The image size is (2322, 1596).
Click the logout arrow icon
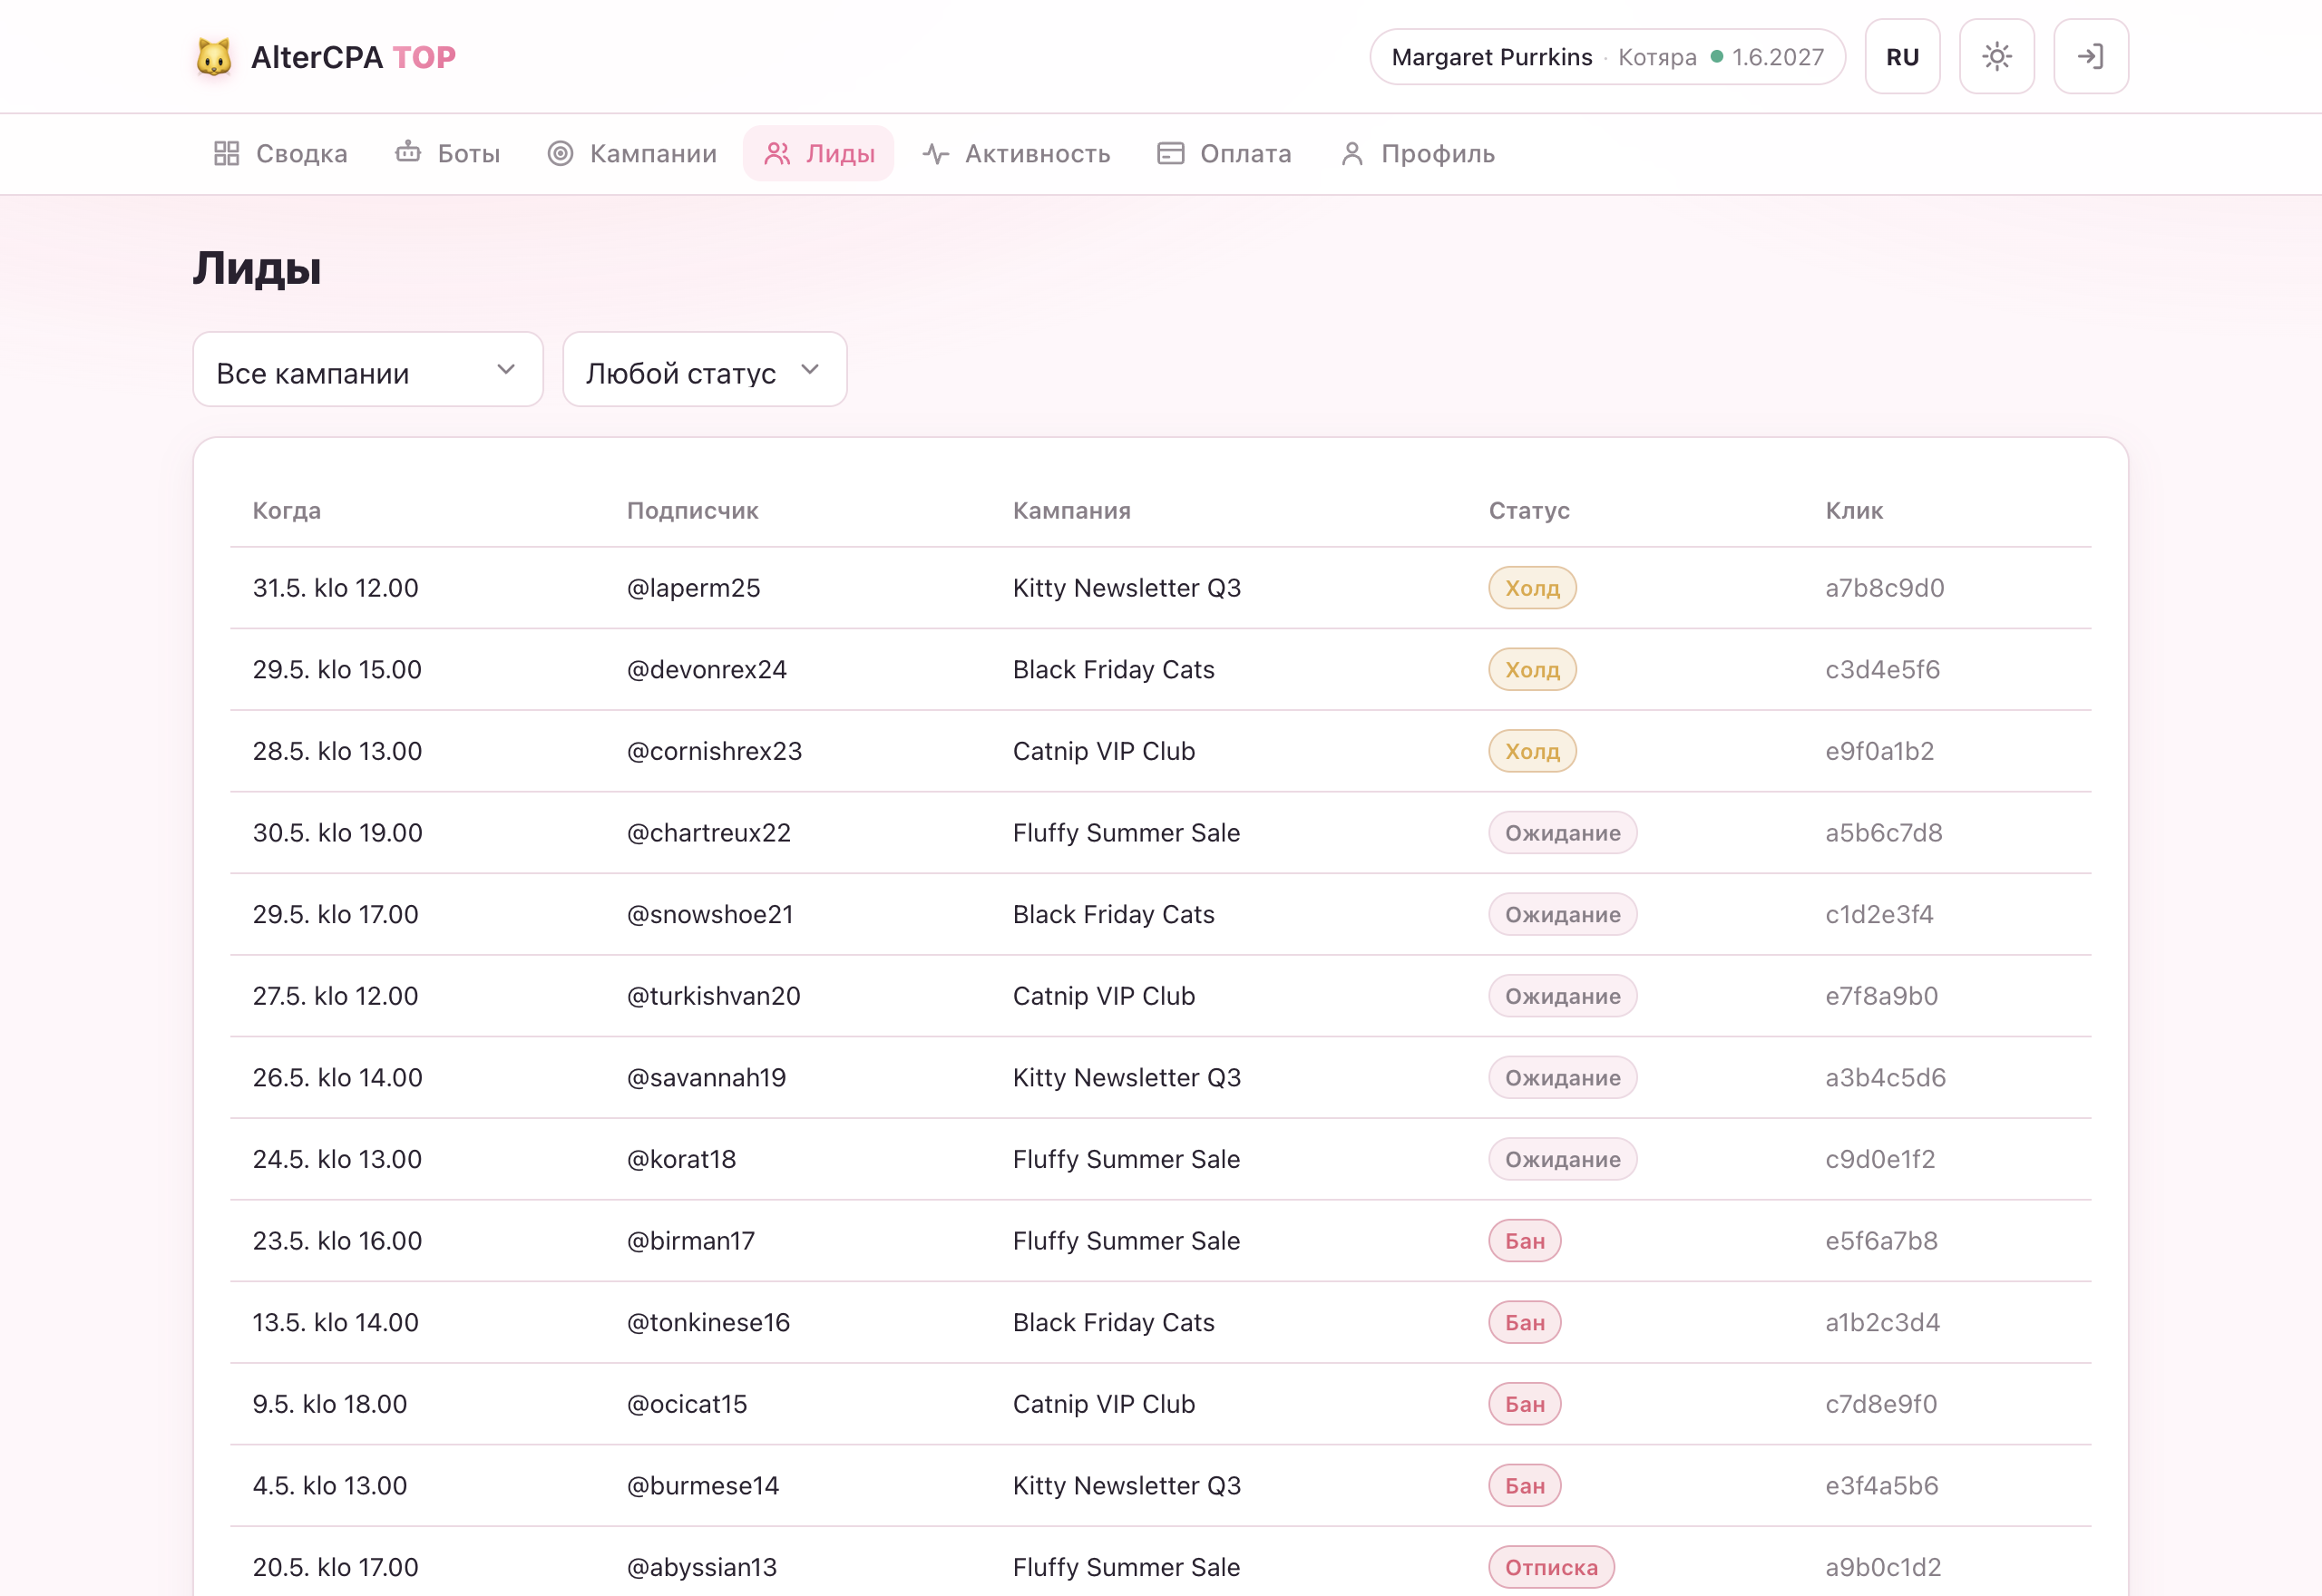click(2090, 57)
